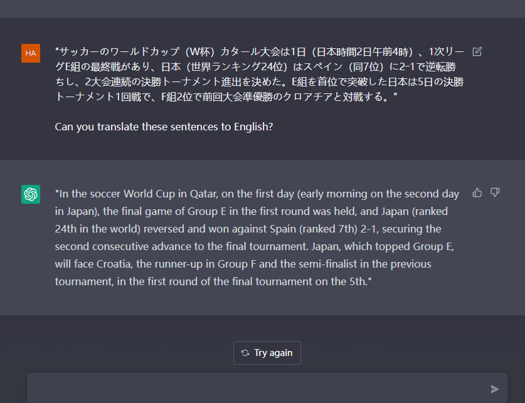Dislike the response with thumbs down
This screenshot has width=525, height=403.
point(494,192)
